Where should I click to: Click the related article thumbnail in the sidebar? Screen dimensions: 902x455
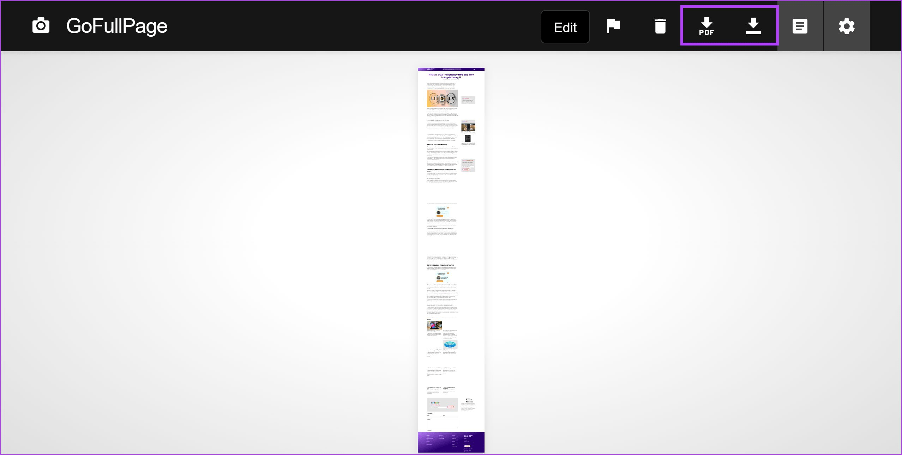coord(468,127)
